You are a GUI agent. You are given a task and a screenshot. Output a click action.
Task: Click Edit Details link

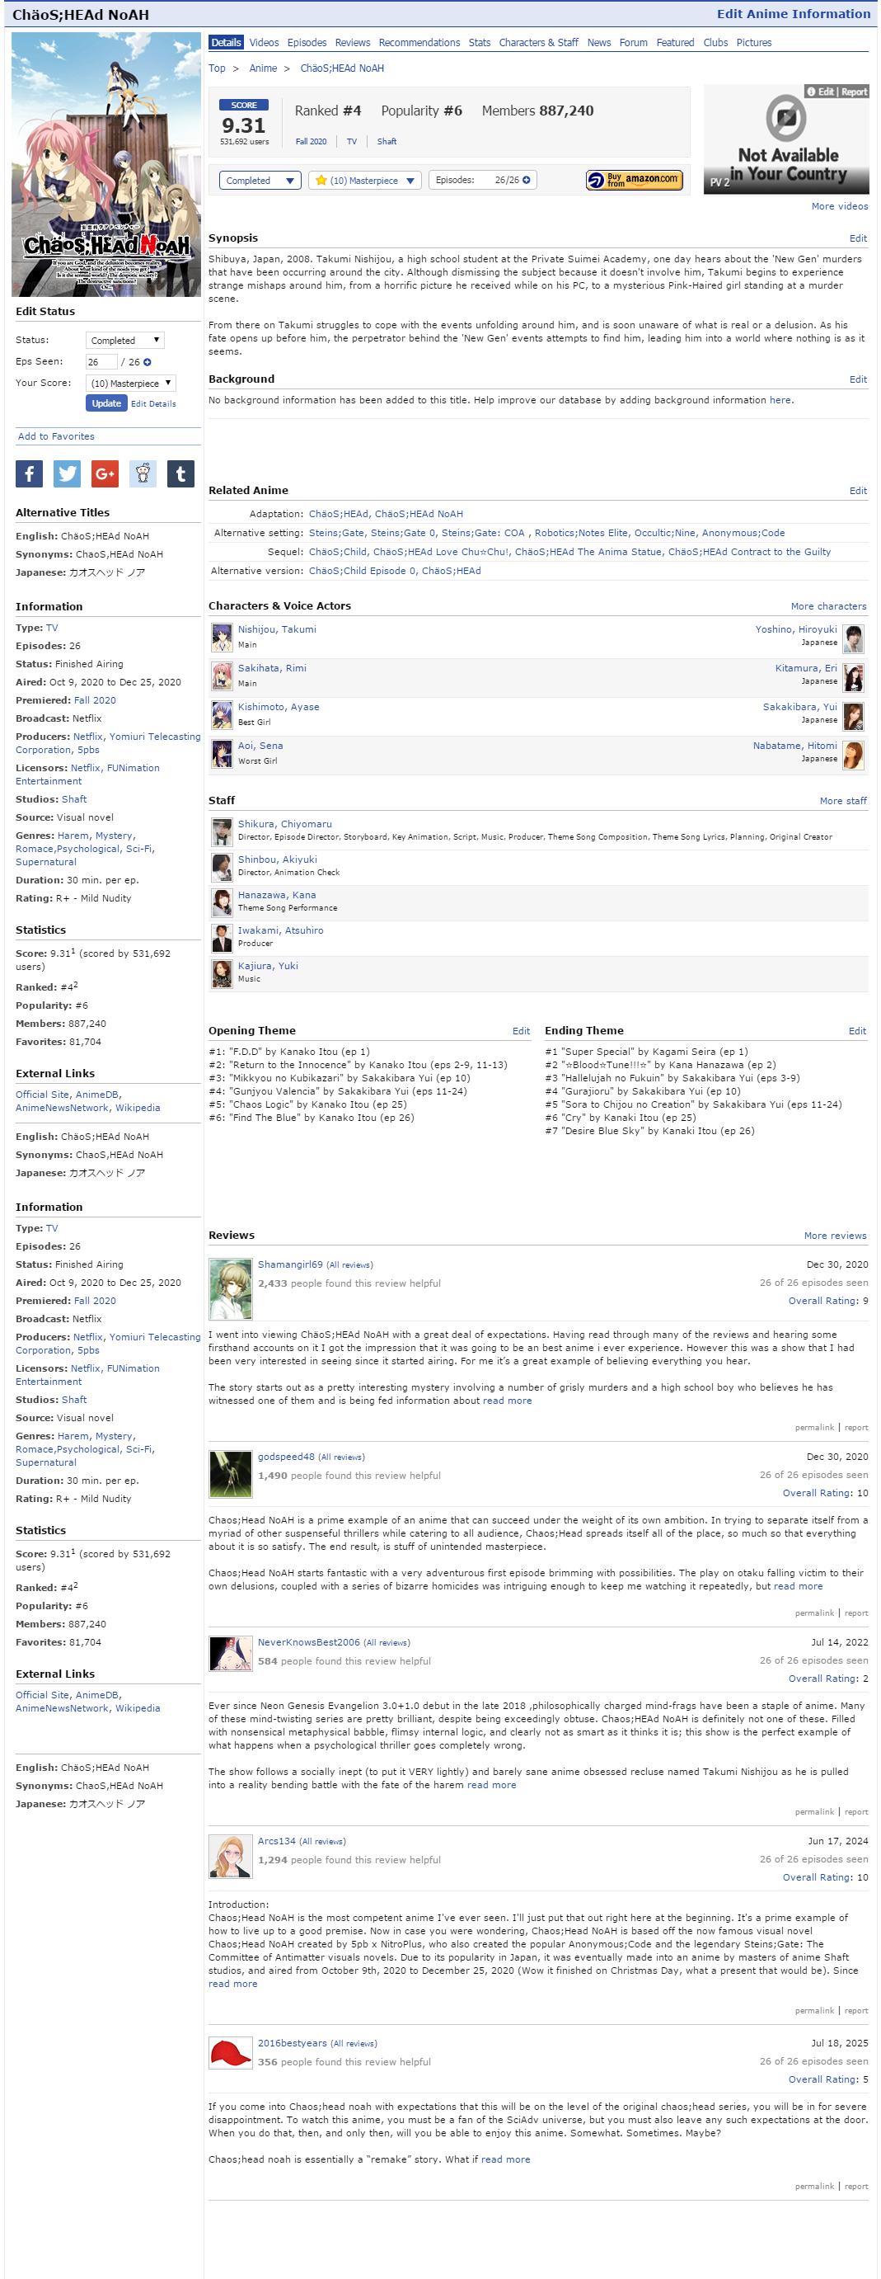[154, 404]
